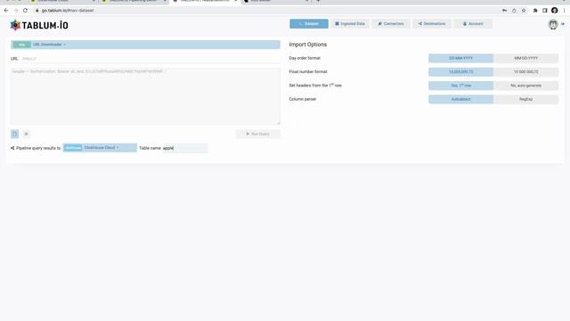Select 10,000,000.72 float number format
Image resolution: width=570 pixels, height=321 pixels.
point(461,71)
